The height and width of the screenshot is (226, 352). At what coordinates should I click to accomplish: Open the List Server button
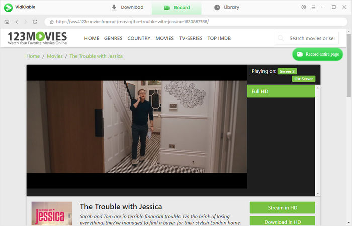coord(304,79)
